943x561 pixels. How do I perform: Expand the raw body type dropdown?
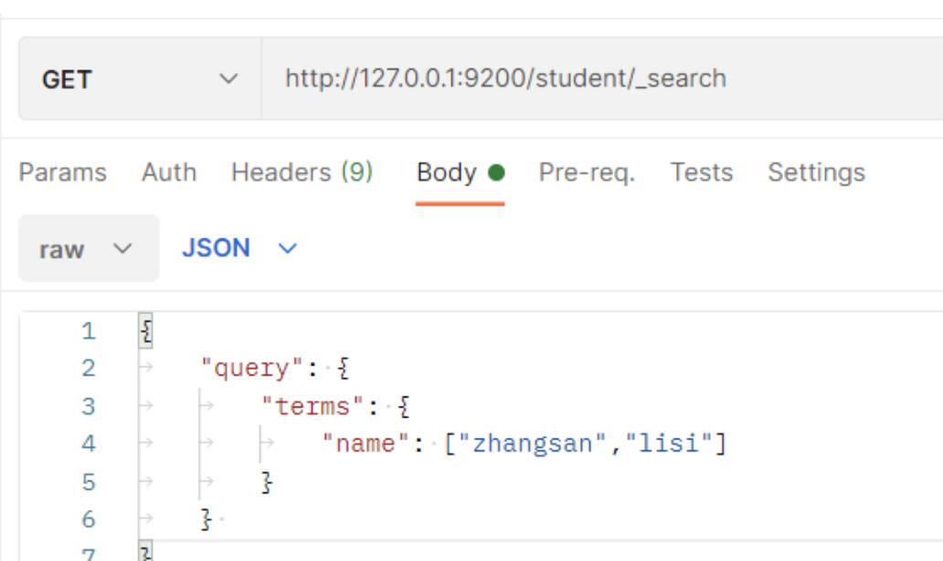click(x=88, y=249)
